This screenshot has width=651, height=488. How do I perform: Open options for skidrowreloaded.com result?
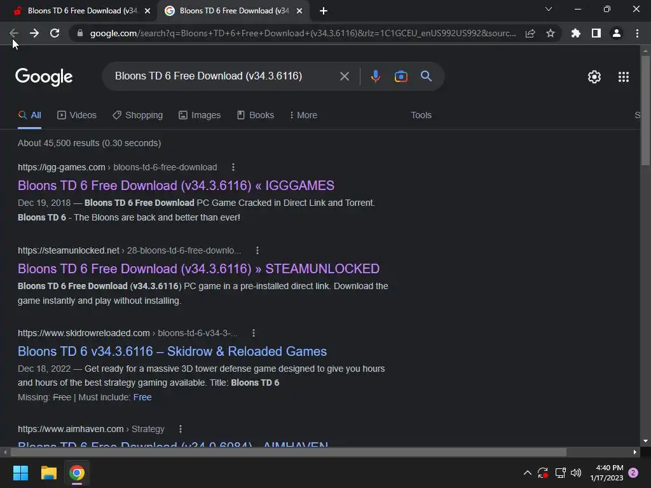point(254,333)
